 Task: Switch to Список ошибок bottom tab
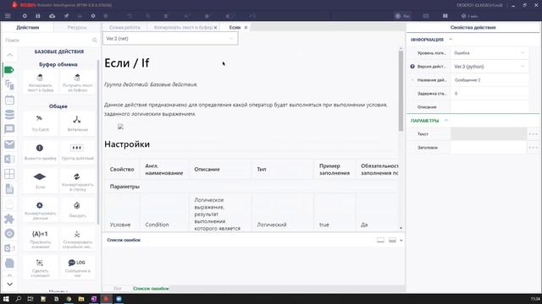pos(151,289)
